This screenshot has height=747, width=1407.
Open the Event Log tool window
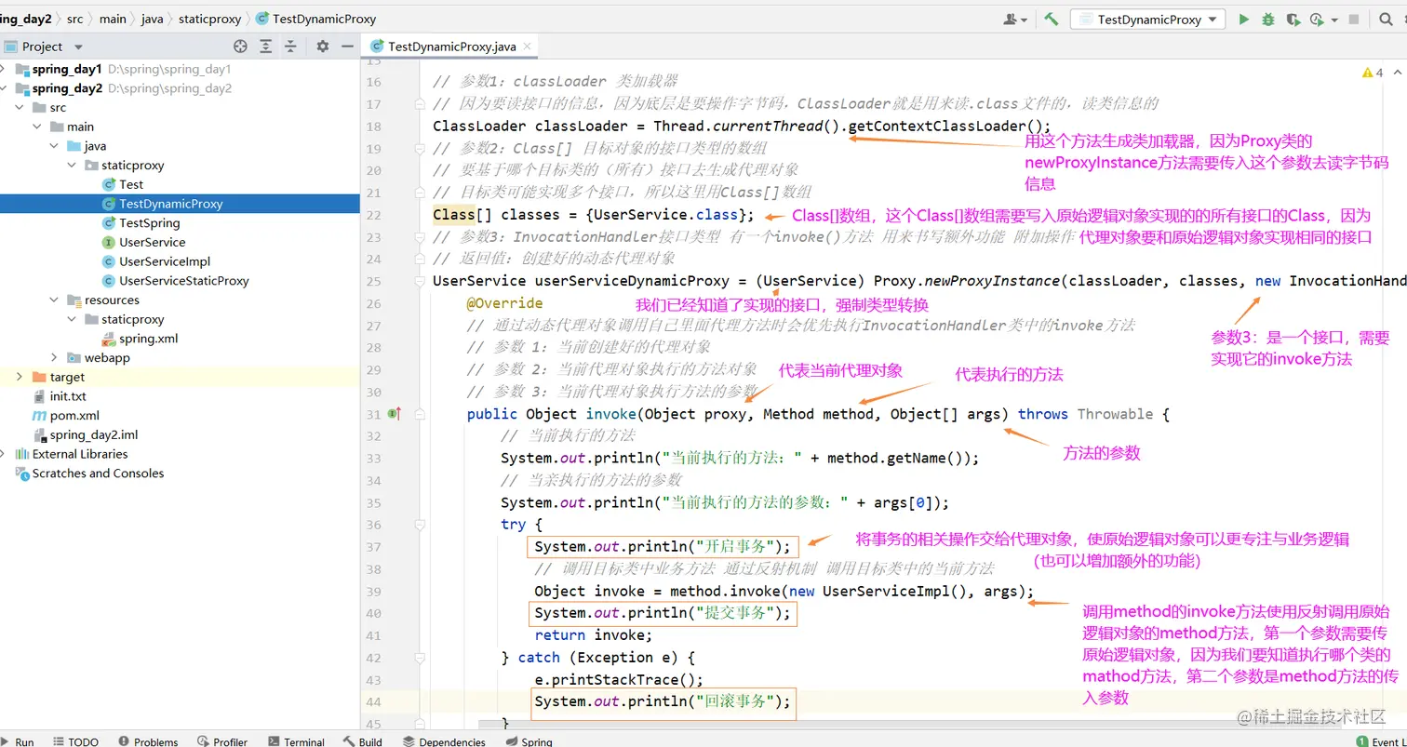1382,741
